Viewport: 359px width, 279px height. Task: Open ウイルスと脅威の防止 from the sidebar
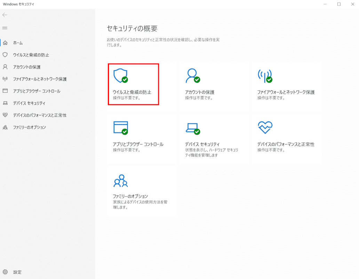[31, 55]
